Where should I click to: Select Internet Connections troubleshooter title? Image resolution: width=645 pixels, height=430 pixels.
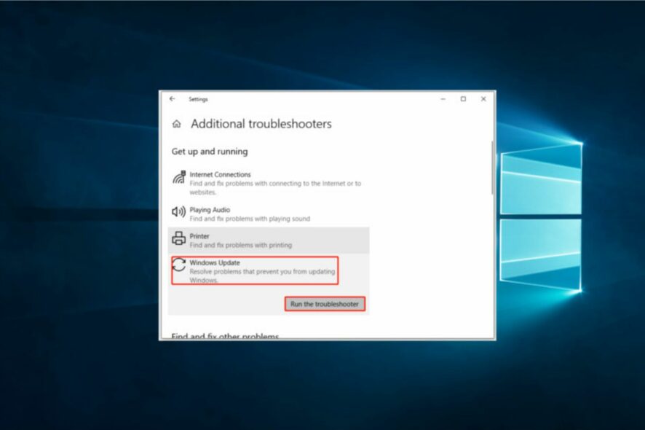coord(220,175)
